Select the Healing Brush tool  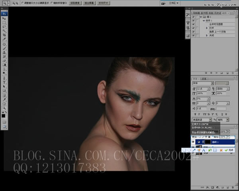(x=4, y=44)
